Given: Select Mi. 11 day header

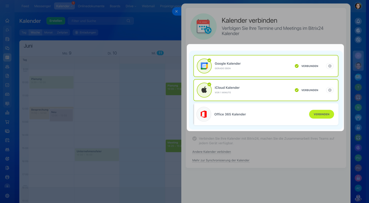Looking at the screenshot, I should (158, 53).
